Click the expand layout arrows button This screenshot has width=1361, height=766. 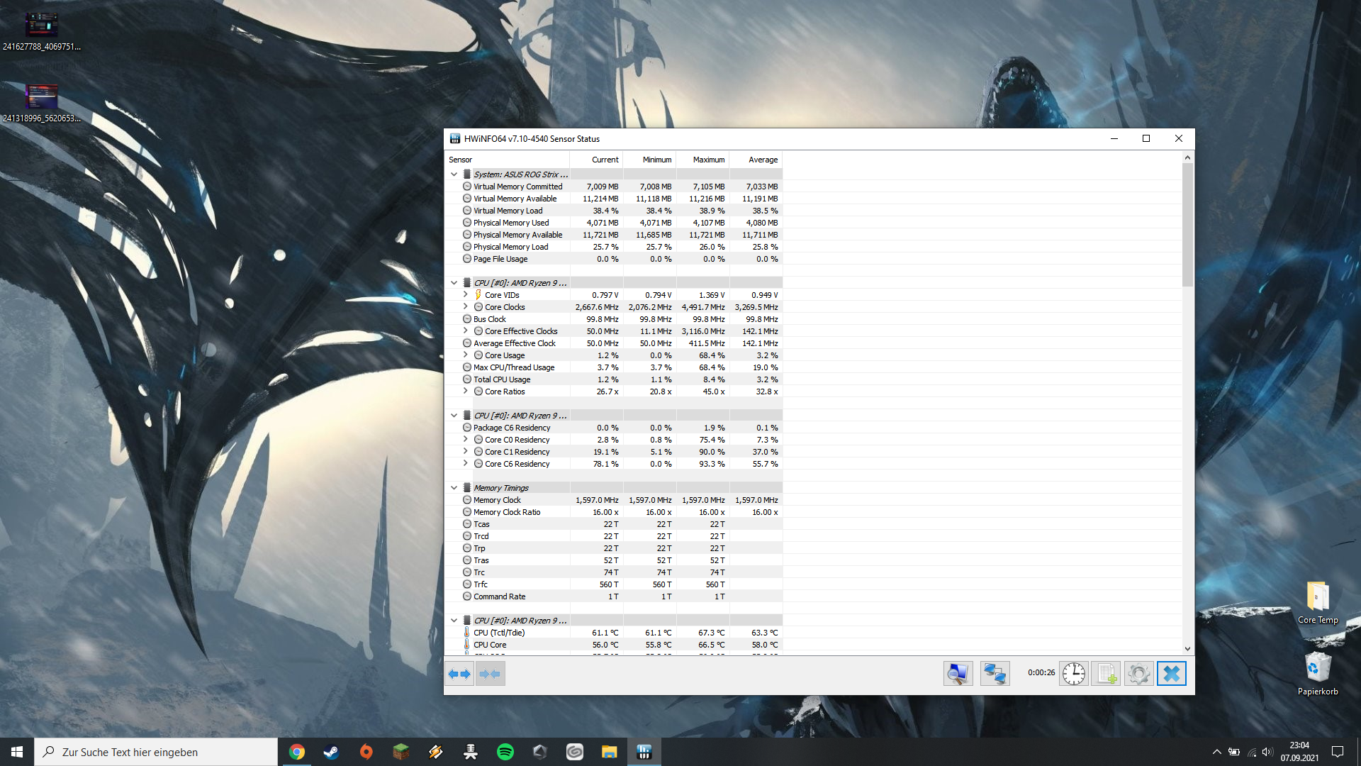point(459,674)
